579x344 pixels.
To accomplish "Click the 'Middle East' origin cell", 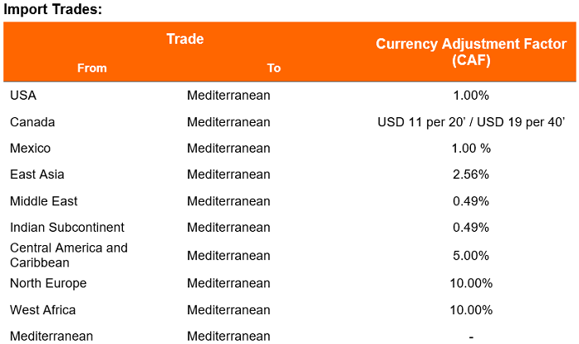I will tap(43, 201).
